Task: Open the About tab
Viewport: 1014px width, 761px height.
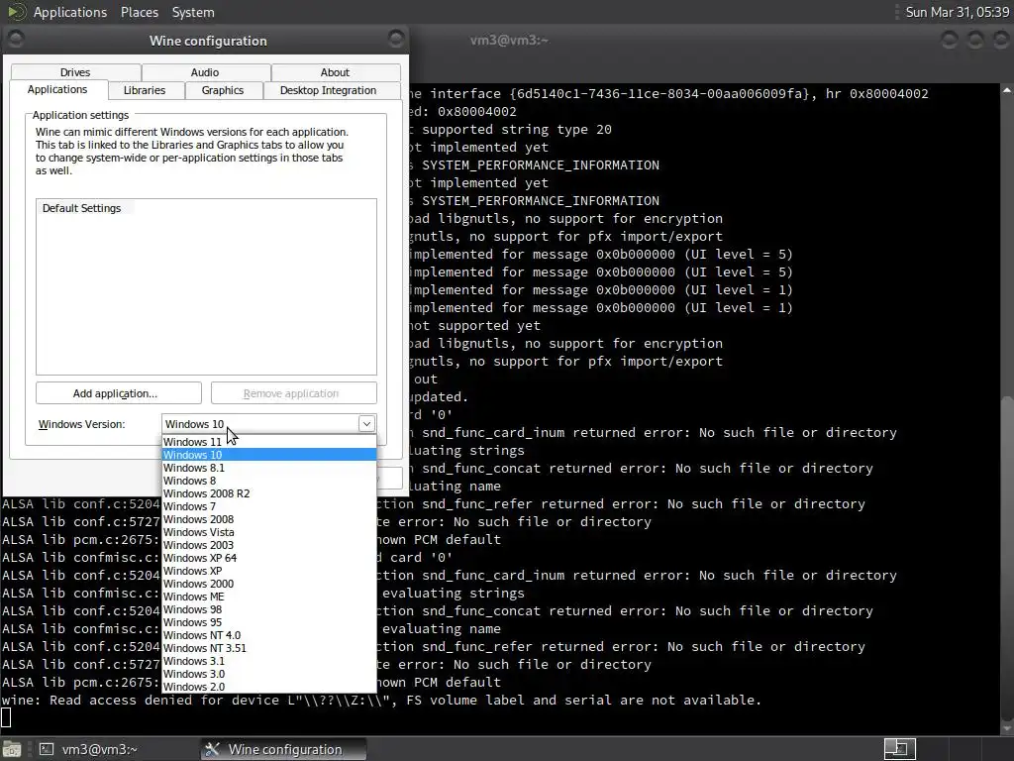Action: point(335,72)
